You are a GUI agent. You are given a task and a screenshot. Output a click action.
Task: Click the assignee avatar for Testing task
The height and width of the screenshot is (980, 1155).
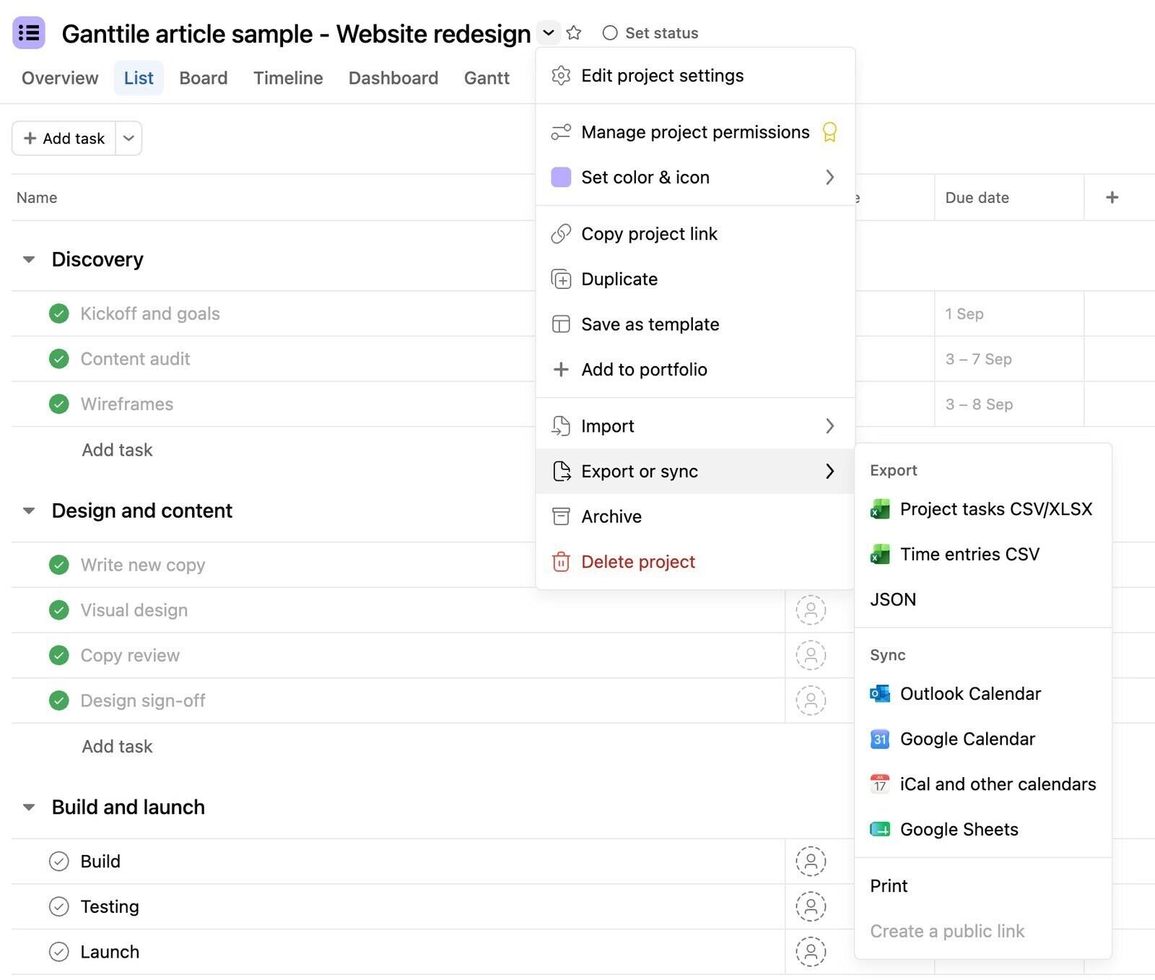point(811,906)
